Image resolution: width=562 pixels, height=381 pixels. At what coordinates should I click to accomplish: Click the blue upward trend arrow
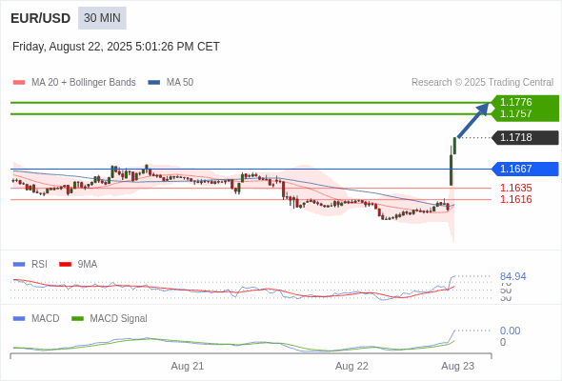coord(473,120)
